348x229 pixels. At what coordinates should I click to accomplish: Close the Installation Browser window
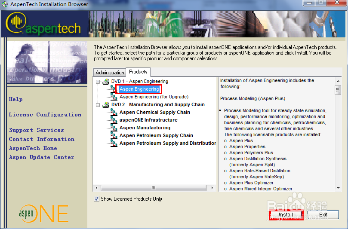coord(337,3)
